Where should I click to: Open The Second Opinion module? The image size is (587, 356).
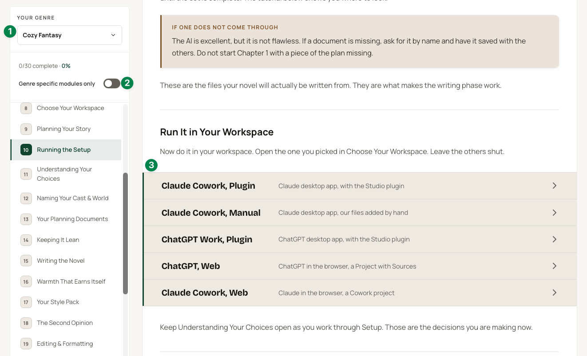[66, 323]
